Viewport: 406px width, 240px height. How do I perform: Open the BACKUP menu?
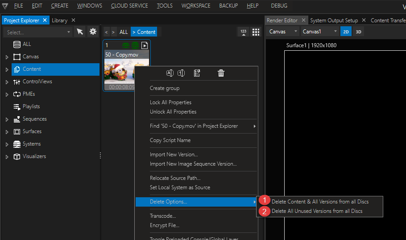click(x=228, y=6)
